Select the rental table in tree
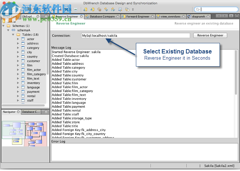The image size is (240, 171). 31,96
